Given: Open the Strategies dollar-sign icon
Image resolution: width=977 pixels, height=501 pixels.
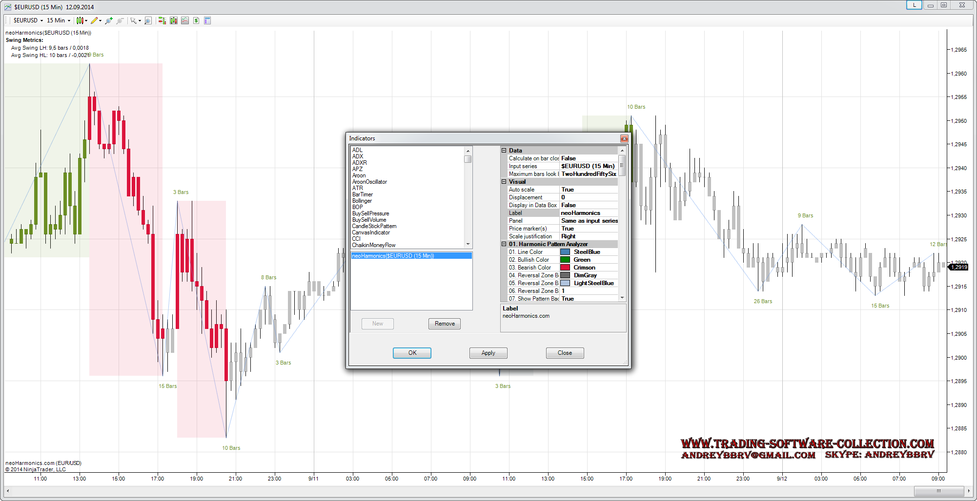Looking at the screenshot, I should point(196,20).
